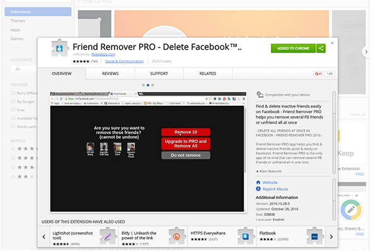The image size is (378, 252).
Task: Select the third screenshot pager dot
Action: [152, 85]
